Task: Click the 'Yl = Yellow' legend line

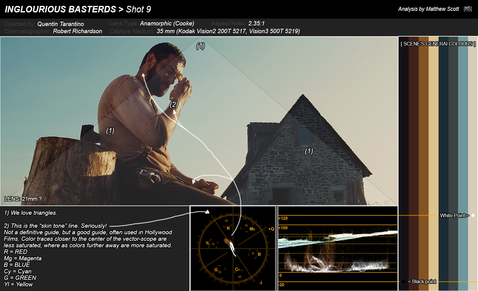Action: pos(18,284)
